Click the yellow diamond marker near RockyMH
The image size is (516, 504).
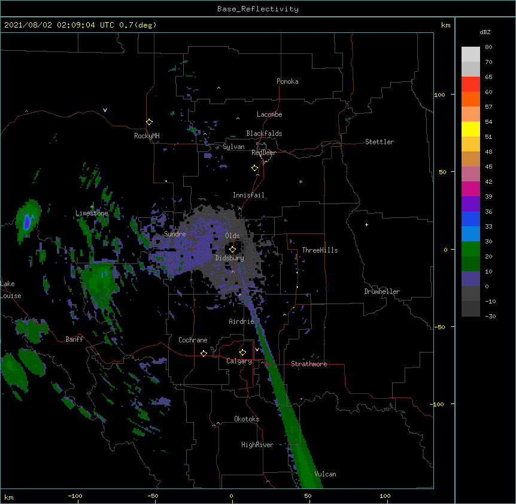coord(149,122)
